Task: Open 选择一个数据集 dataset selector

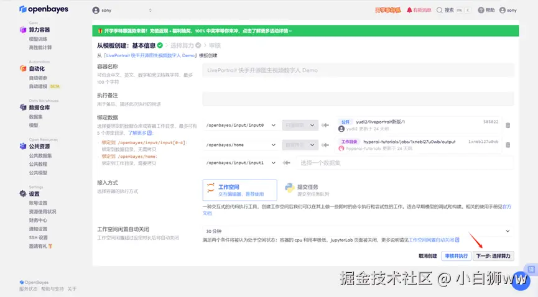Action: (404, 163)
